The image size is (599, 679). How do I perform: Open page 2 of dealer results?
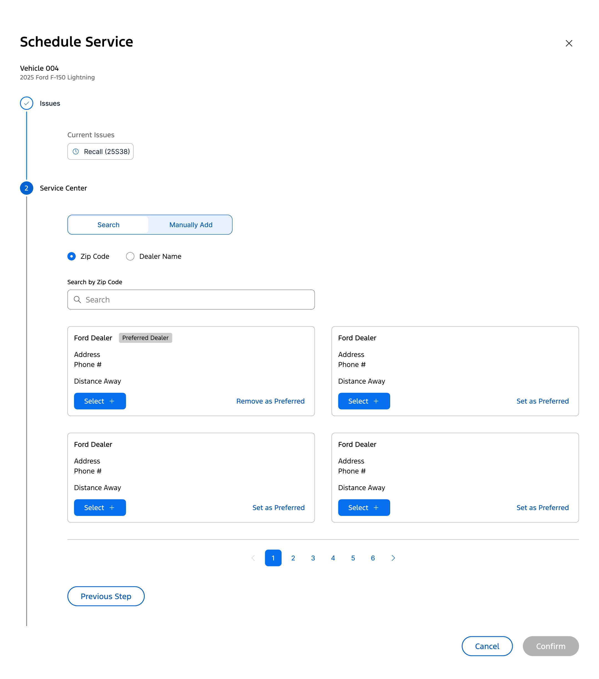(x=293, y=558)
